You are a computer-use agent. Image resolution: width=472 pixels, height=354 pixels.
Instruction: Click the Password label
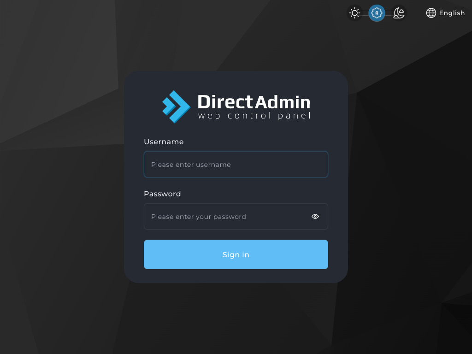(162, 194)
